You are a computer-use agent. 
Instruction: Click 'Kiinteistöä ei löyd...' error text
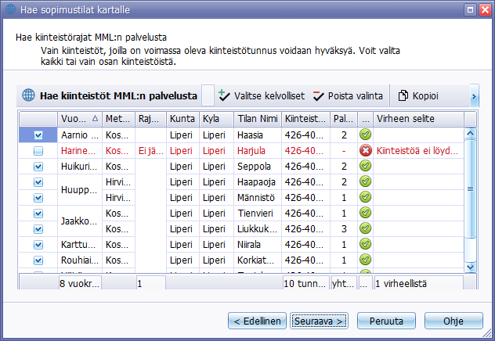417,151
